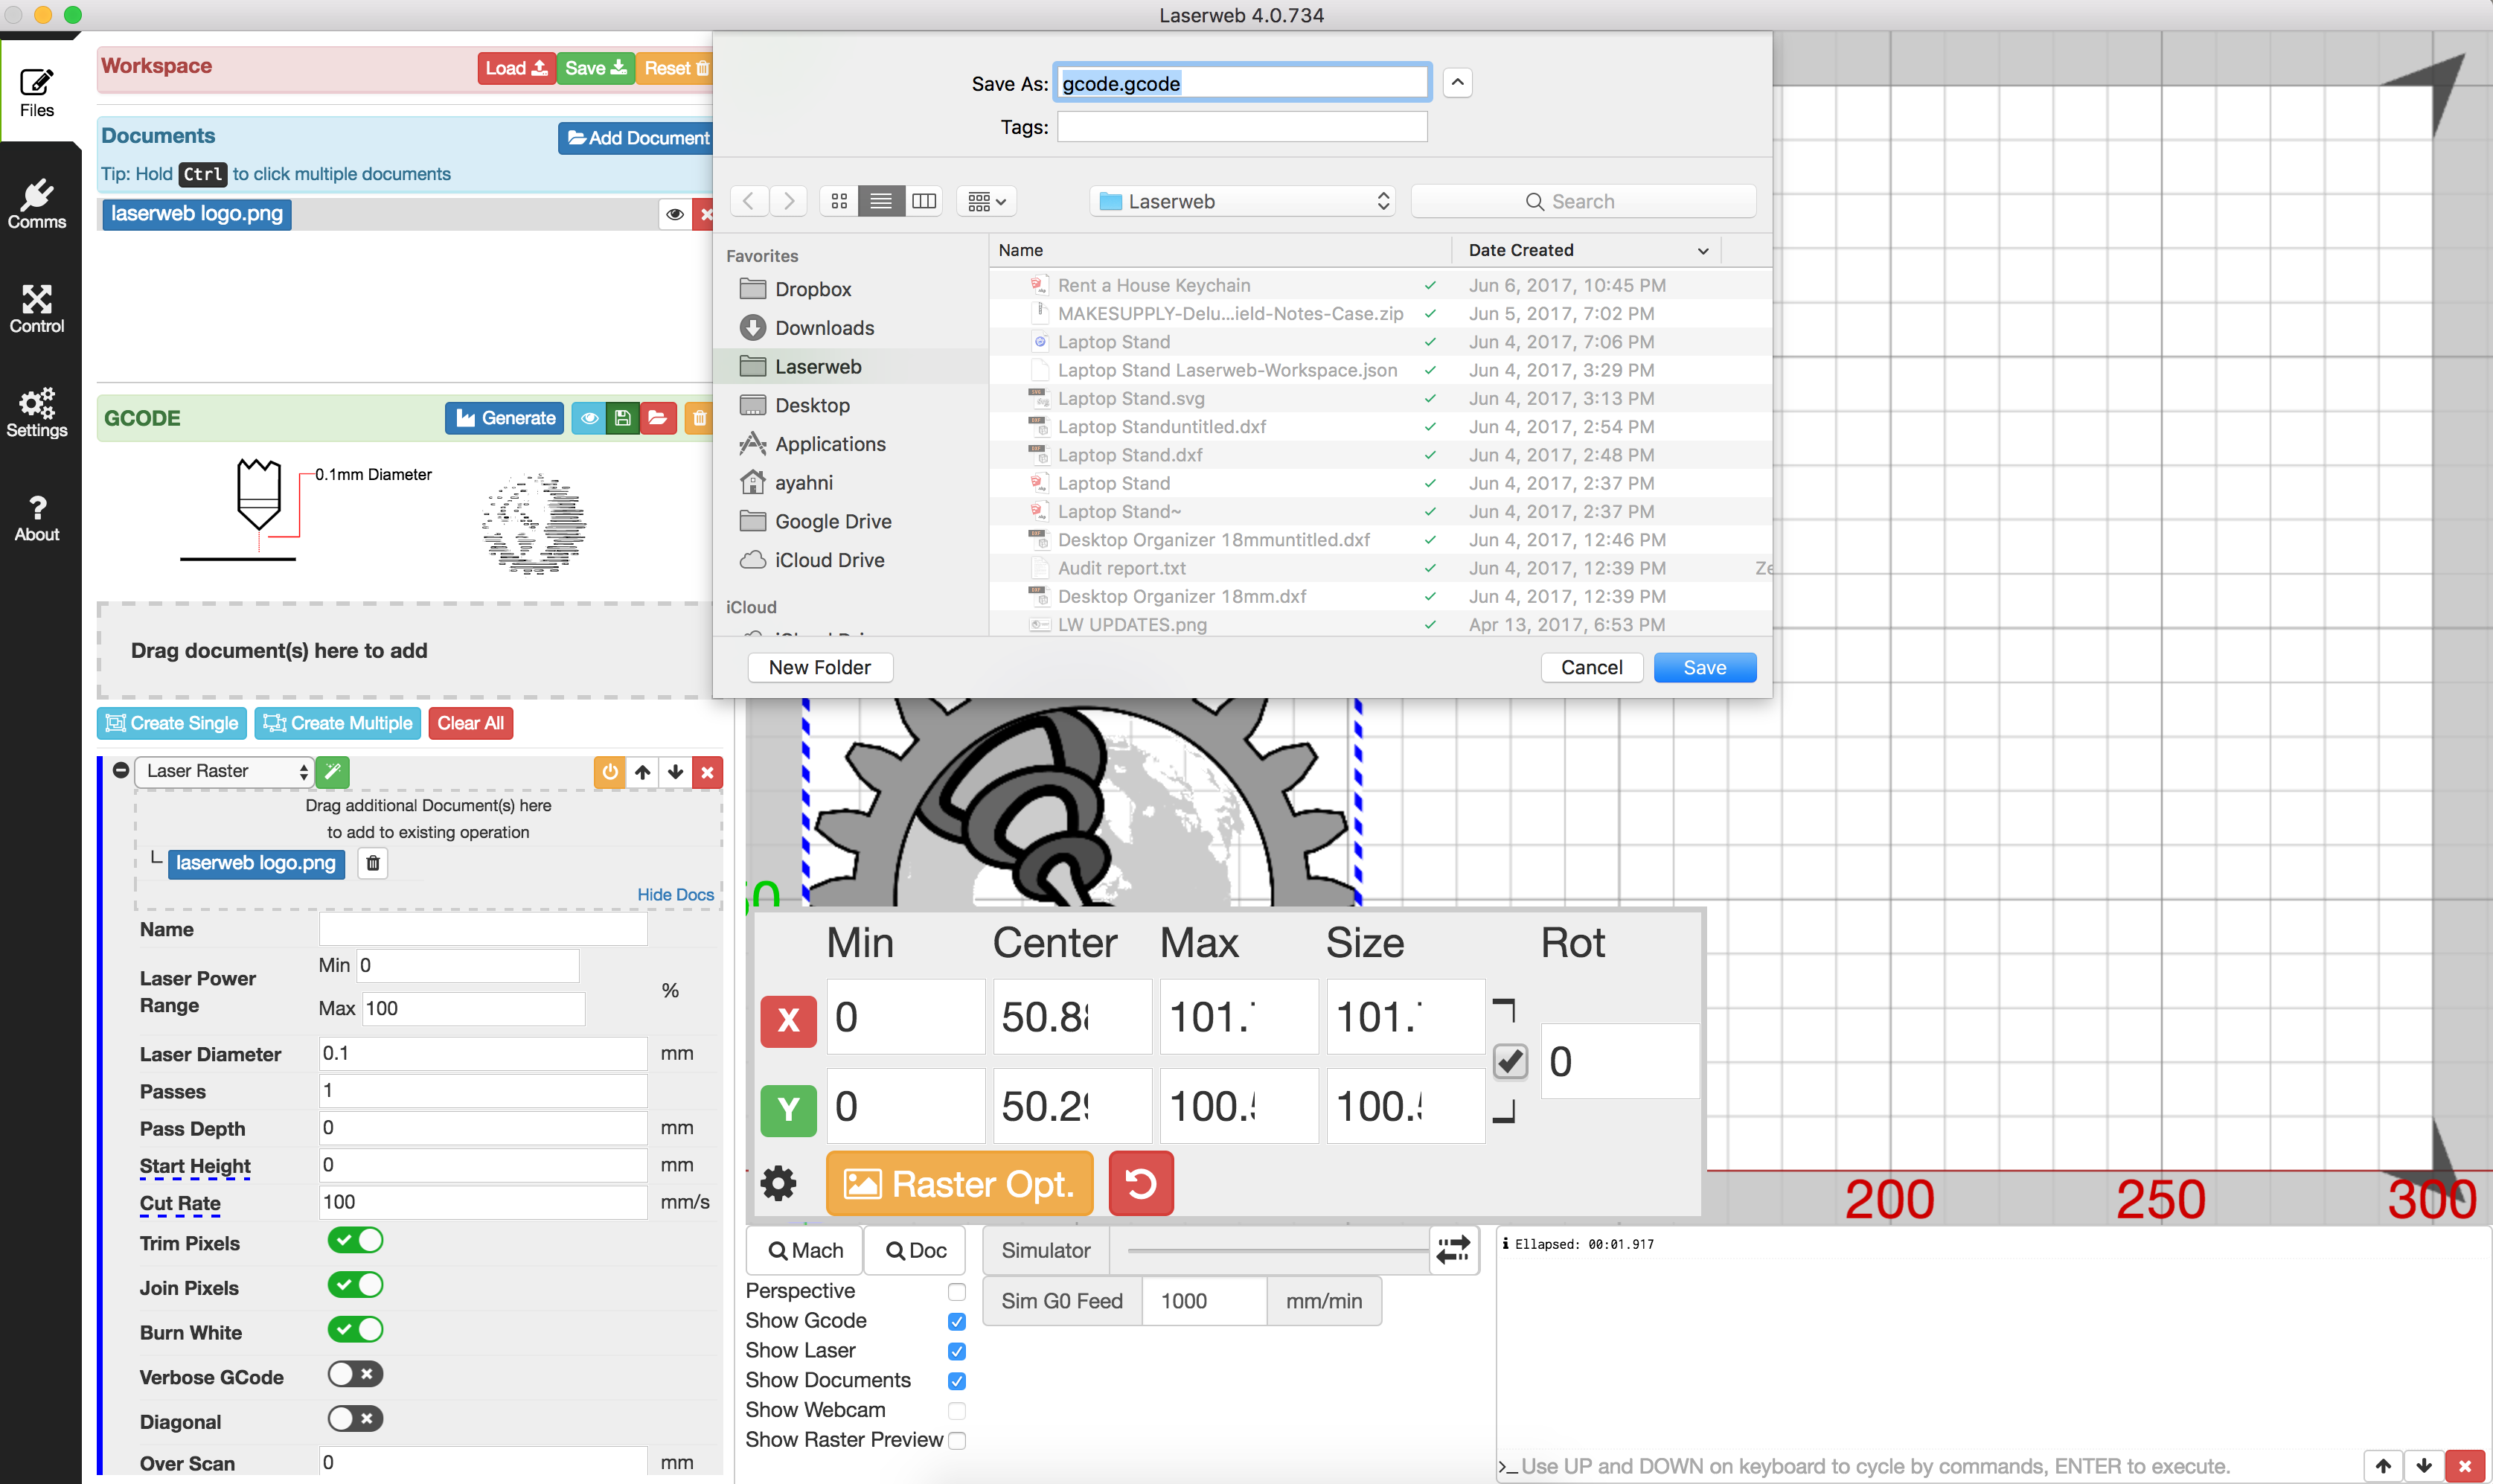Expand the Save As dialog chevron
Image resolution: width=2493 pixels, height=1484 pixels.
[x=1457, y=83]
